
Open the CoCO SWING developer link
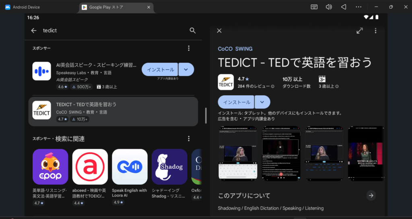[235, 49]
